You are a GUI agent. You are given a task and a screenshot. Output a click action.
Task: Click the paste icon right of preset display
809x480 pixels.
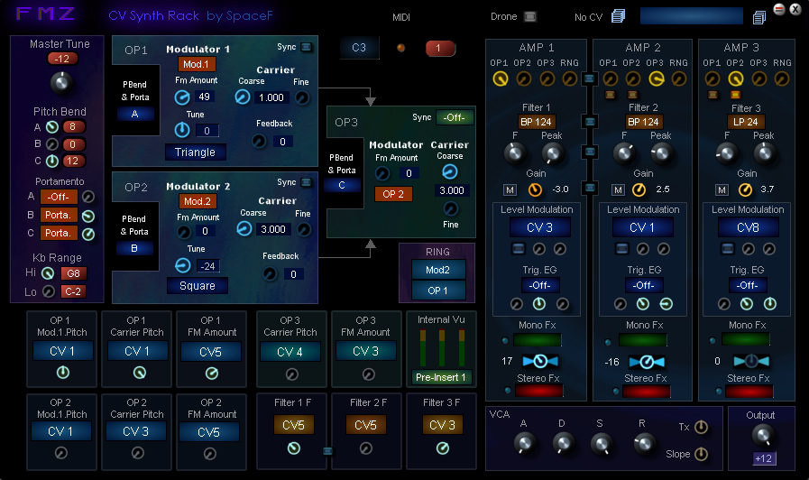point(760,16)
